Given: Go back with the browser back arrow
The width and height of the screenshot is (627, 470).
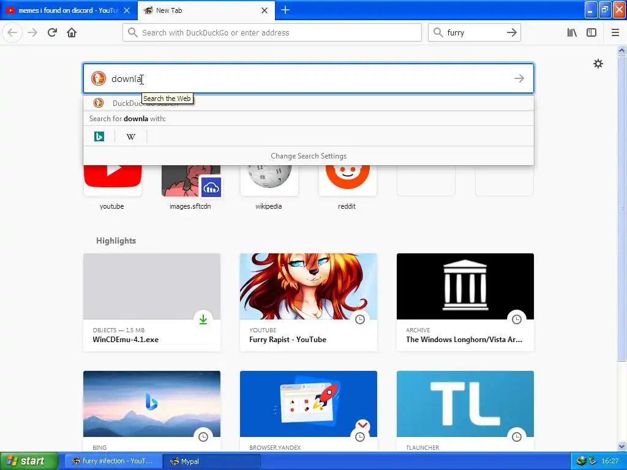Looking at the screenshot, I should point(12,32).
